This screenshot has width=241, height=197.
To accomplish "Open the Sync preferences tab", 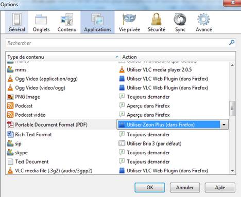I will tap(180, 22).
